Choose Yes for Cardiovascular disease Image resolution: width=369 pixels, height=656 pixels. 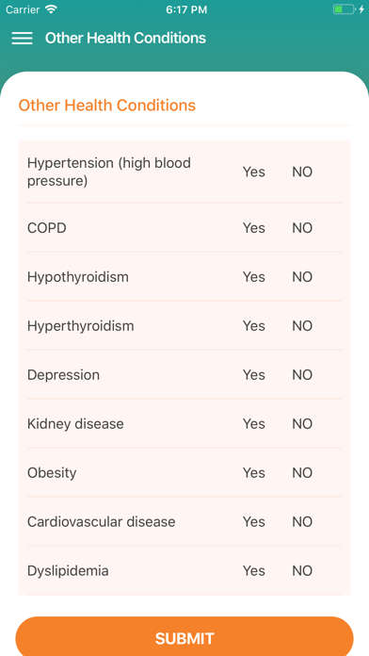pyautogui.click(x=253, y=522)
